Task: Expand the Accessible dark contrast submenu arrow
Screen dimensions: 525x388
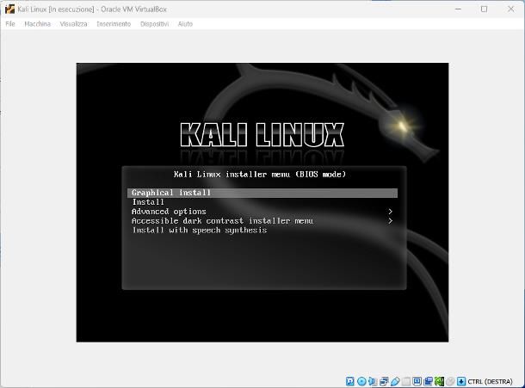Action: click(390, 221)
